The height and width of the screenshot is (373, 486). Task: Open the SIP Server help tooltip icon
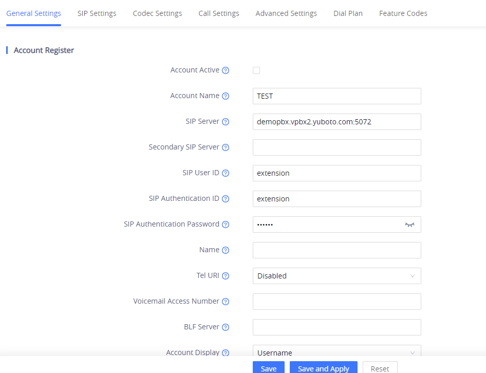click(x=226, y=122)
